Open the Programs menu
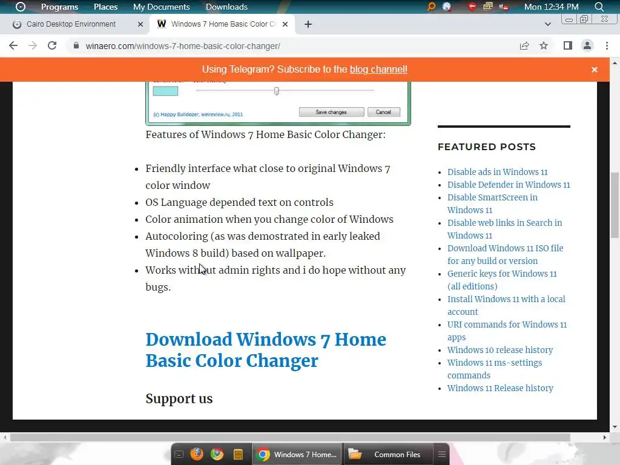The height and width of the screenshot is (465, 620). point(60,7)
